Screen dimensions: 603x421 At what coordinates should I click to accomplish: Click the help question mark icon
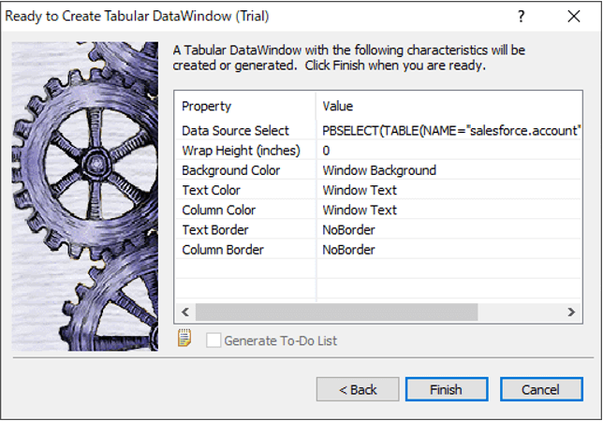click(521, 17)
